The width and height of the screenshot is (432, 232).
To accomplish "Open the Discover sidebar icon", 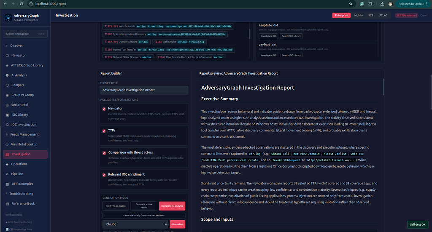I will (x=7, y=45).
